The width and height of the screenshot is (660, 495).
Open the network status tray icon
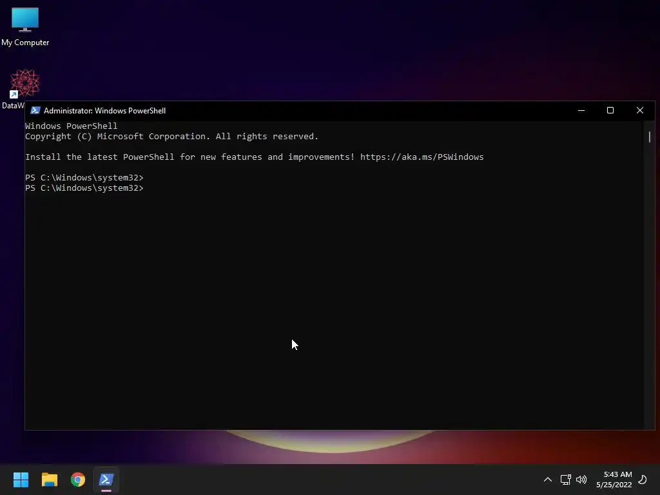pyautogui.click(x=565, y=480)
